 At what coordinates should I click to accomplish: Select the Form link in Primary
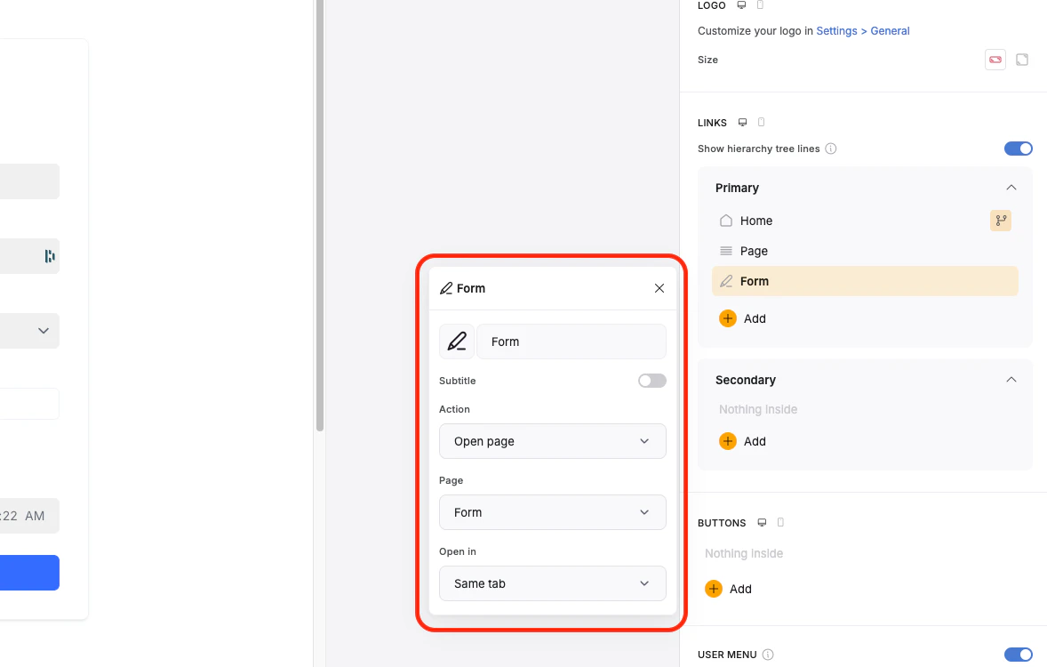tap(865, 281)
